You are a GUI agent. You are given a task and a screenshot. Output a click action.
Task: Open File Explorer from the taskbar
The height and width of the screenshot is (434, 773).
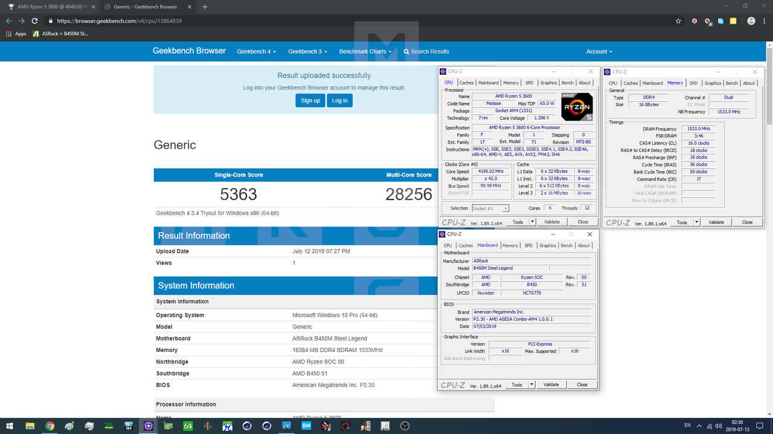pos(30,426)
